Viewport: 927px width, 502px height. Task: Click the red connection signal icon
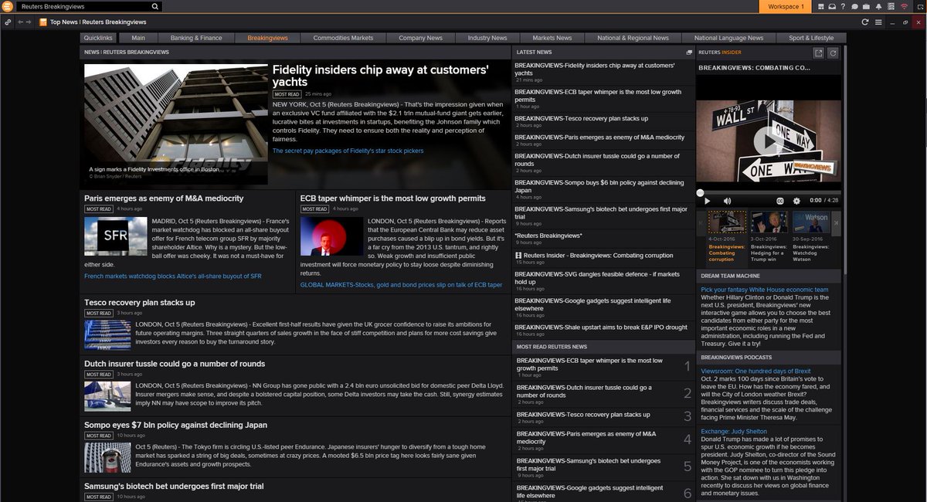pos(903,6)
